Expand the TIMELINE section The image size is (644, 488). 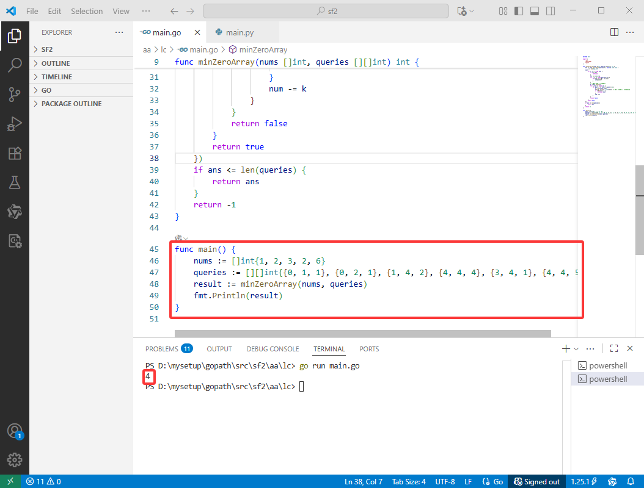point(81,77)
